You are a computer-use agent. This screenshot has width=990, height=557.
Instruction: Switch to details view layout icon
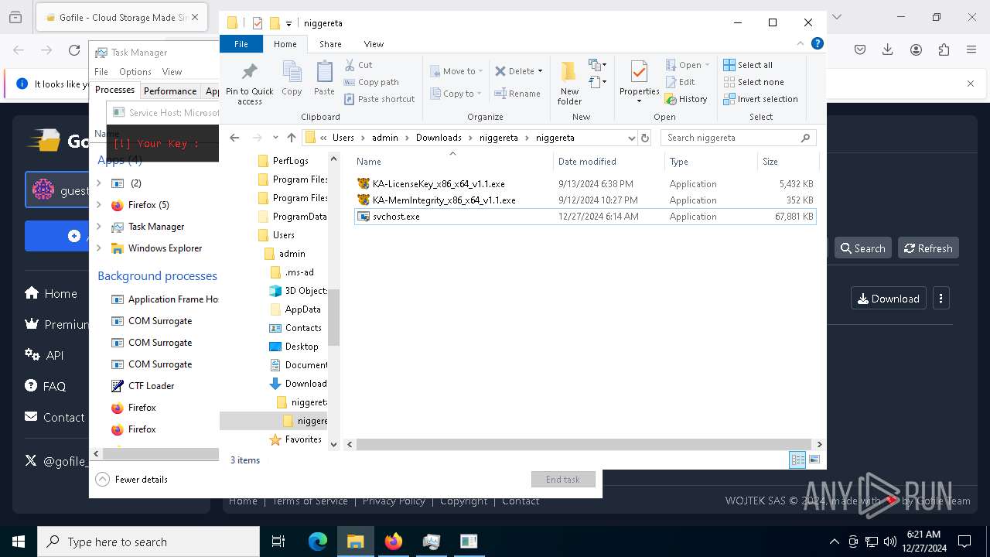tap(797, 460)
